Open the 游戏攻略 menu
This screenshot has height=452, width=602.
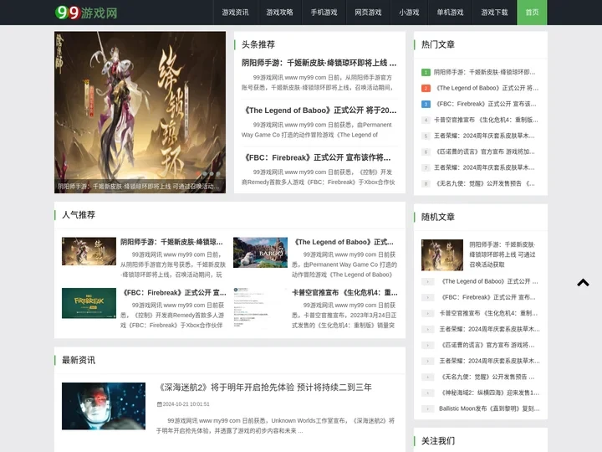click(279, 13)
